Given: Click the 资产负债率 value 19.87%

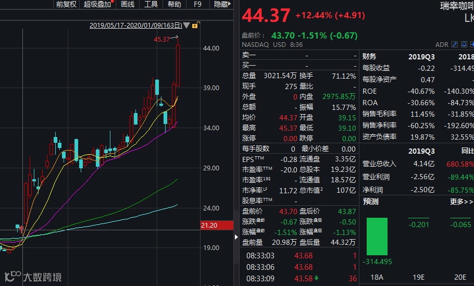Looking at the screenshot, I should [422, 137].
